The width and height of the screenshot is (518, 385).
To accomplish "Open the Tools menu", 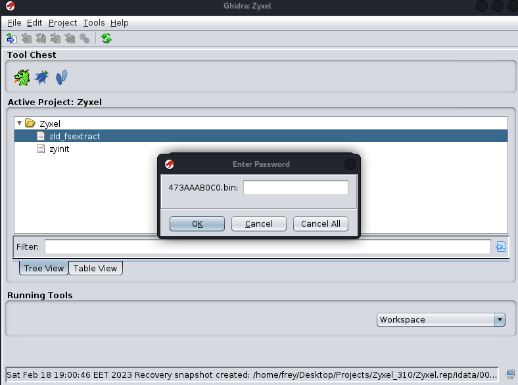I will [94, 23].
